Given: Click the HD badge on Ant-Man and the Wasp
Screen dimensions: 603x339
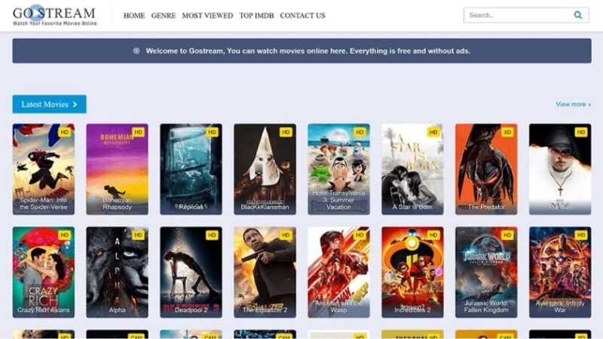Looking at the screenshot, I should pos(360,235).
